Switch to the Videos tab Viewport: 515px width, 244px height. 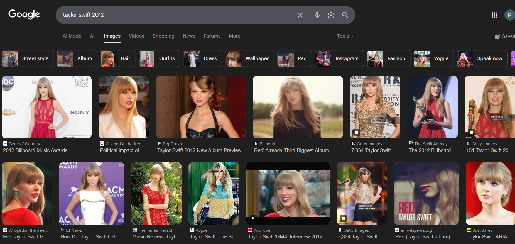coord(136,36)
